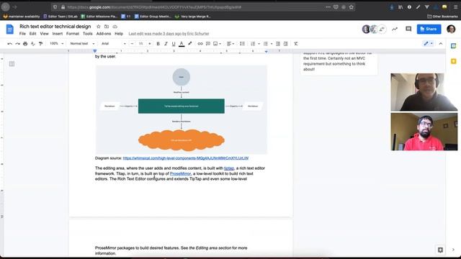461x259 pixels.
Task: Follow the tiptap link
Action: (x=229, y=168)
